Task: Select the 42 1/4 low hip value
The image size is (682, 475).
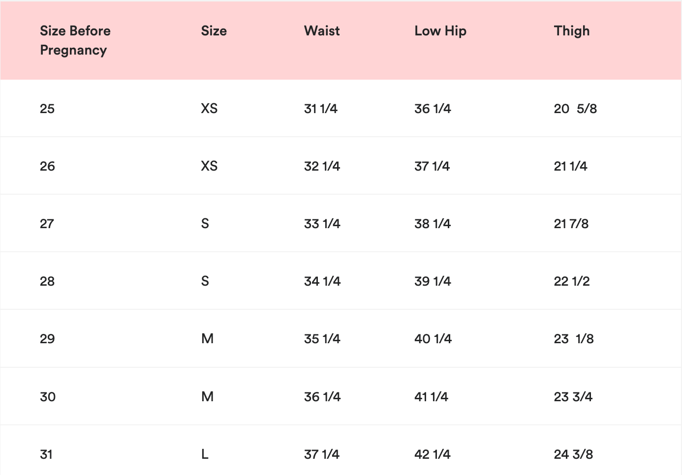Action: (433, 454)
